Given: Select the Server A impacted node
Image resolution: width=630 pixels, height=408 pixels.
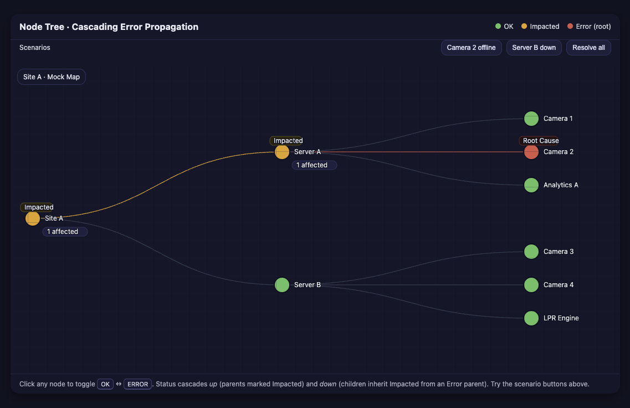Looking at the screenshot, I should coord(281,151).
